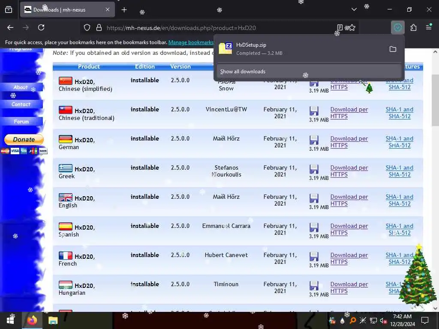Click the Spanish download floppy icon

coord(314,227)
